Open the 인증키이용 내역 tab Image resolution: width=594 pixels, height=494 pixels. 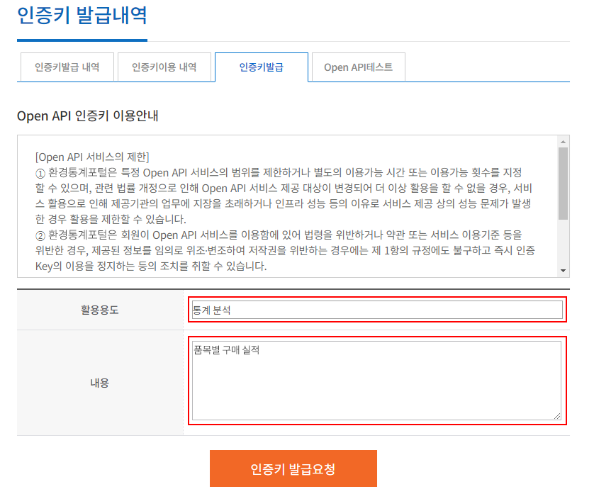coord(164,67)
